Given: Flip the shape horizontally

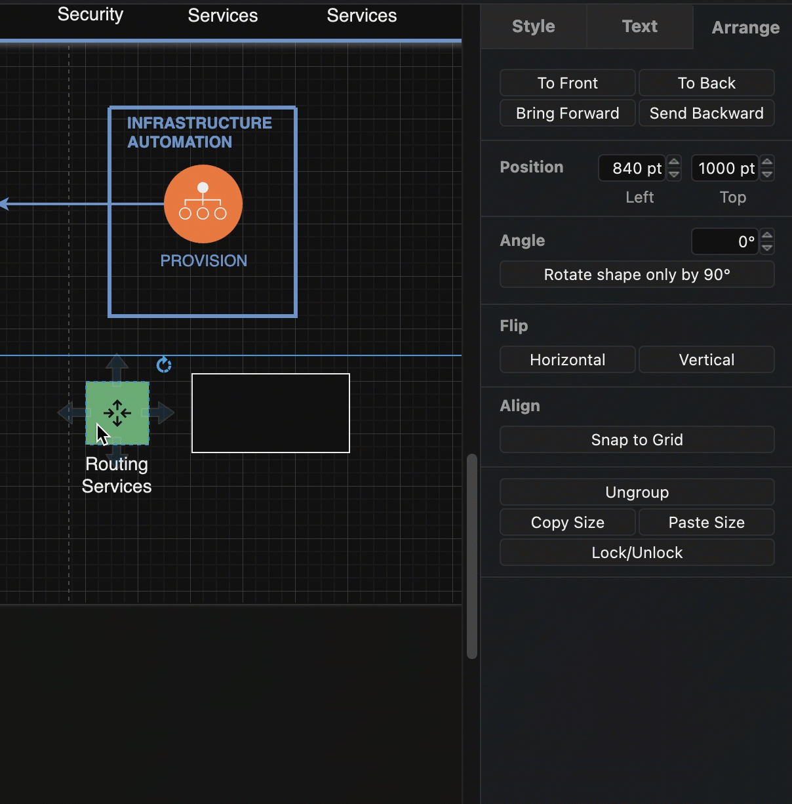Looking at the screenshot, I should point(567,359).
